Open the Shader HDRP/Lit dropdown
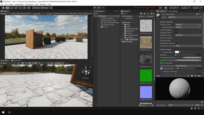The height and width of the screenshot is (115, 204). pyautogui.click(x=185, y=17)
